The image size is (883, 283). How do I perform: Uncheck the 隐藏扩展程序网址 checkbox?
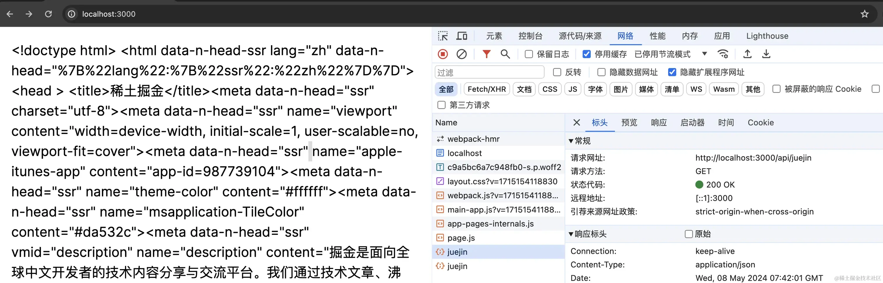[x=672, y=72]
